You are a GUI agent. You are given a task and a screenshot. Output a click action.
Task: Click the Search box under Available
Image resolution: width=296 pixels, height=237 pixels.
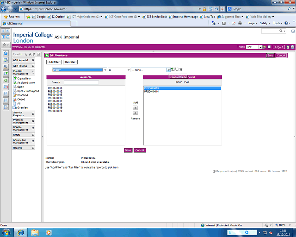(81, 82)
